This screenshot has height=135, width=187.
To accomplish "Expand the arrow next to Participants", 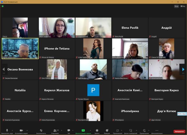I will (x=61, y=130).
